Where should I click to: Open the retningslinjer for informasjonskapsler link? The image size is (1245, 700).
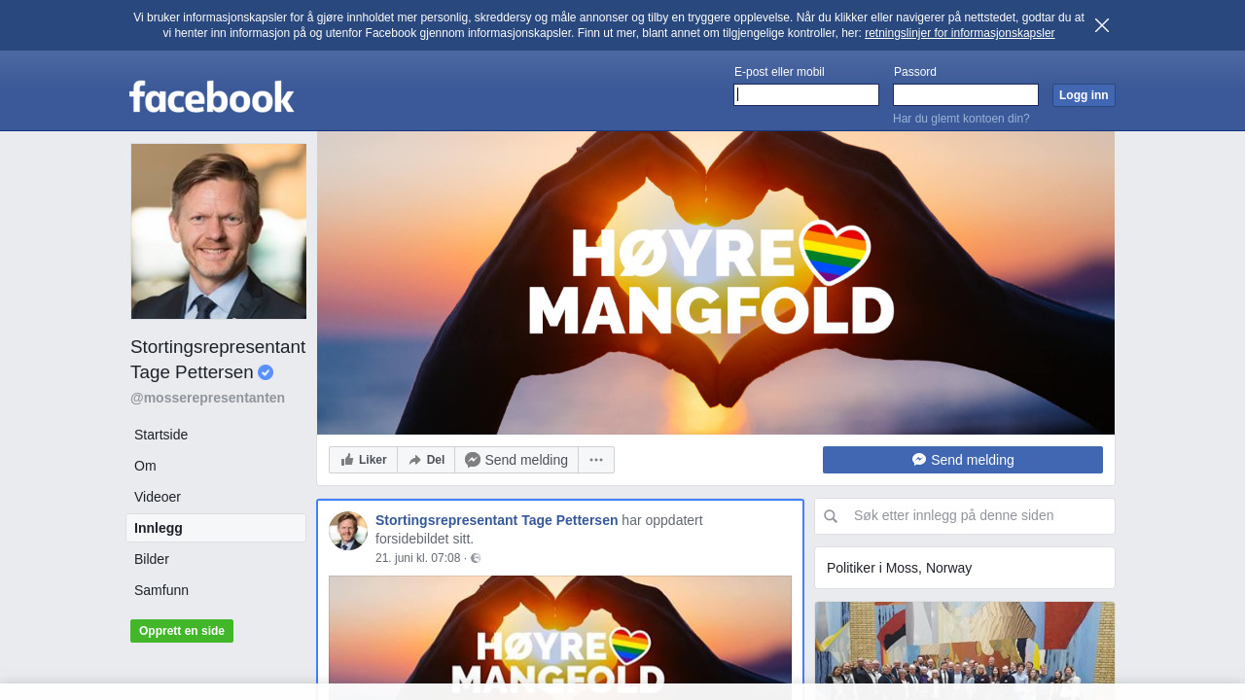[x=959, y=33]
